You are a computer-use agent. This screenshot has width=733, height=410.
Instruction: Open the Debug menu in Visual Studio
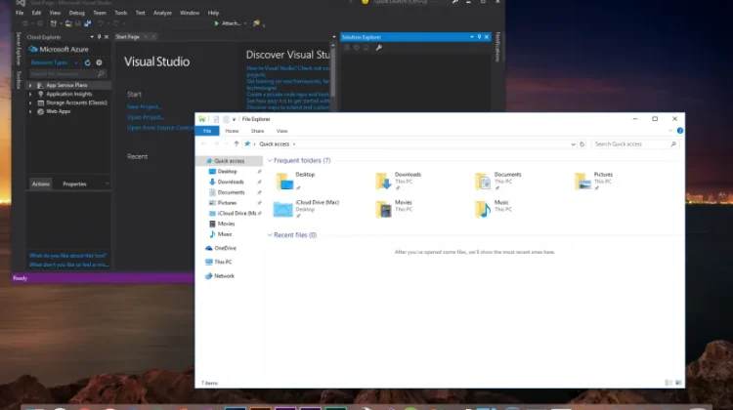pos(76,13)
